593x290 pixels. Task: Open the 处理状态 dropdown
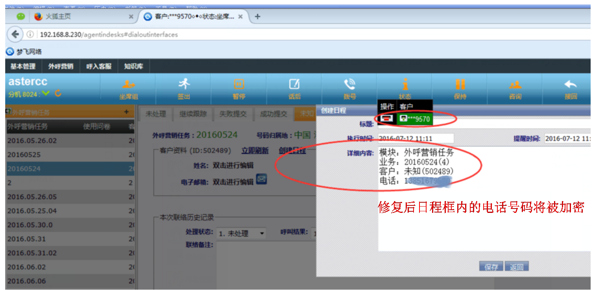(242, 233)
